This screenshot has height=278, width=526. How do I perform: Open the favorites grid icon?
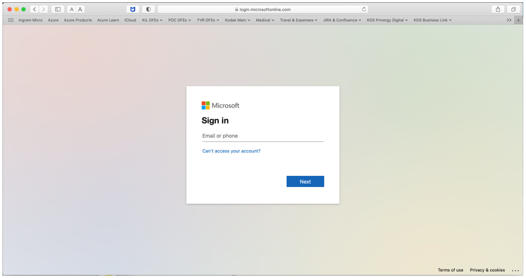pyautogui.click(x=11, y=20)
